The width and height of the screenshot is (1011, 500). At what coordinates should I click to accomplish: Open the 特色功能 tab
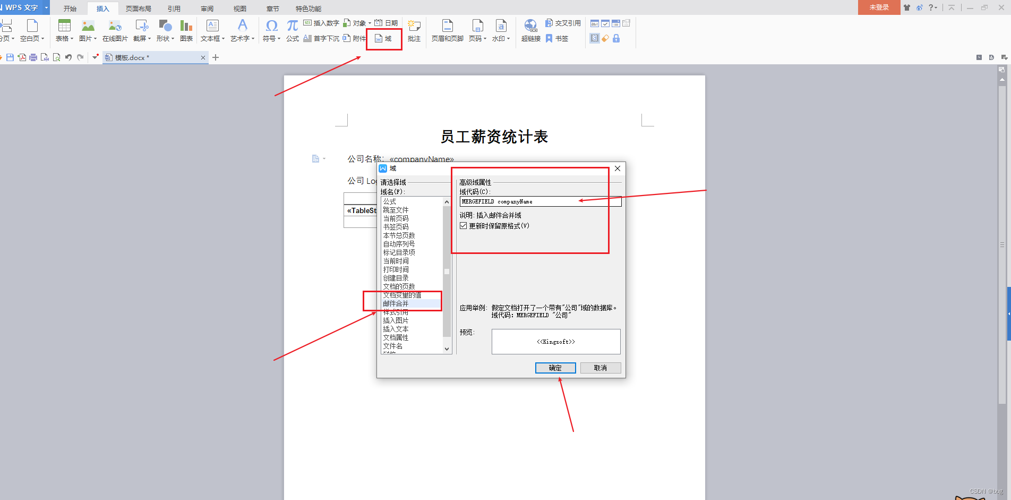[x=309, y=9]
